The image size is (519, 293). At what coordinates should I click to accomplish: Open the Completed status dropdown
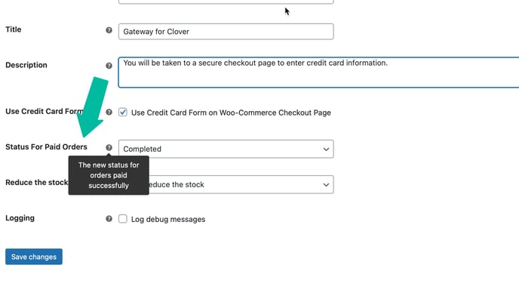pos(226,149)
